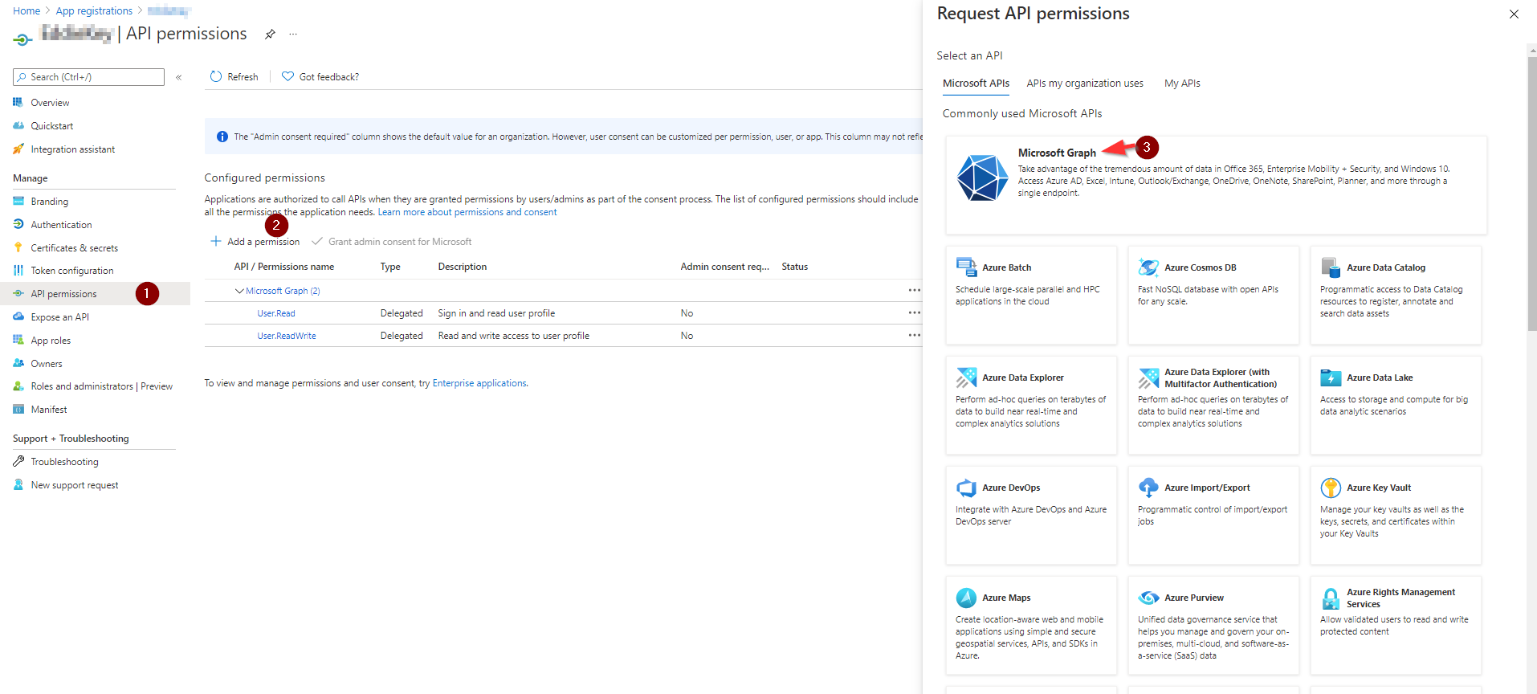Screen dimensions: 1537x694
Task: Click the Manifest icon
Action: (x=18, y=409)
